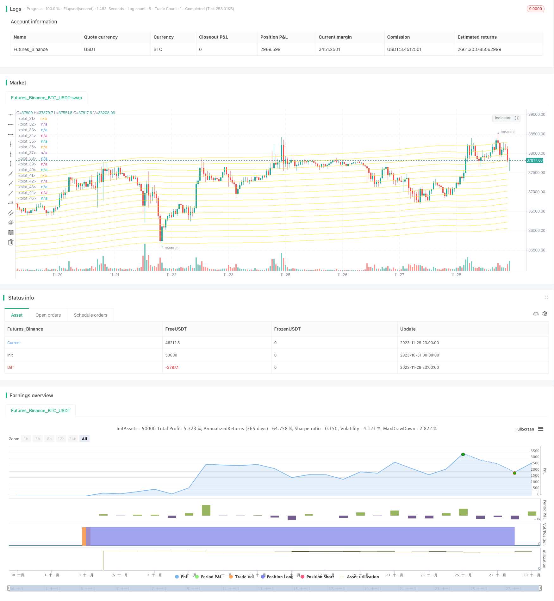Click the plot_45 legend entry

33,198
